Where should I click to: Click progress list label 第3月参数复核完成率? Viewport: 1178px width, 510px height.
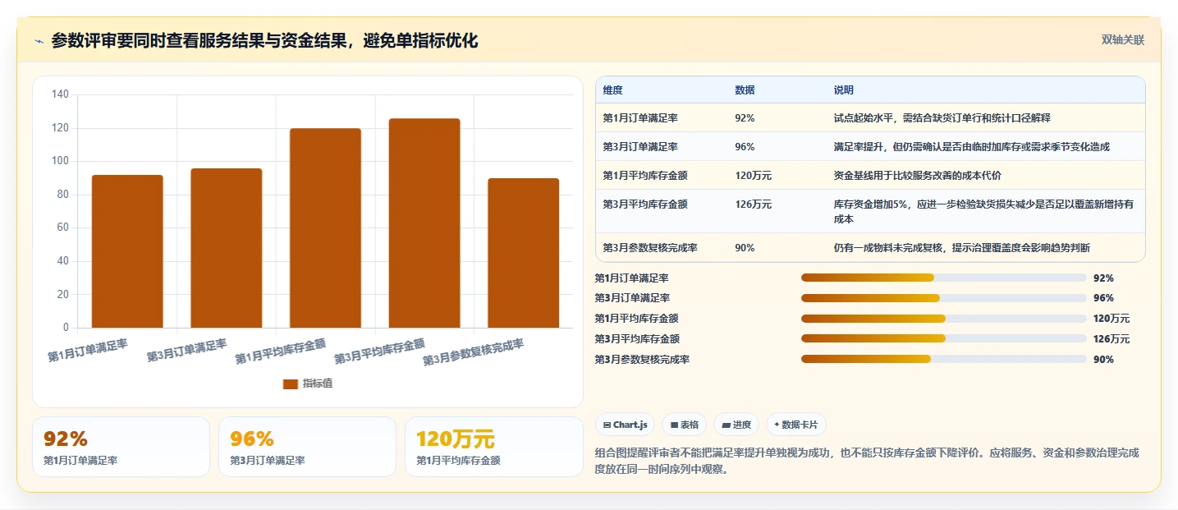(642, 360)
